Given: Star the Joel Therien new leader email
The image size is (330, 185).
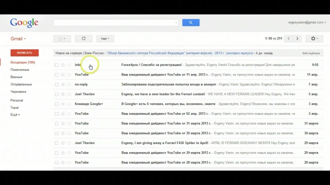Looking at the screenshot, I should (63, 94).
